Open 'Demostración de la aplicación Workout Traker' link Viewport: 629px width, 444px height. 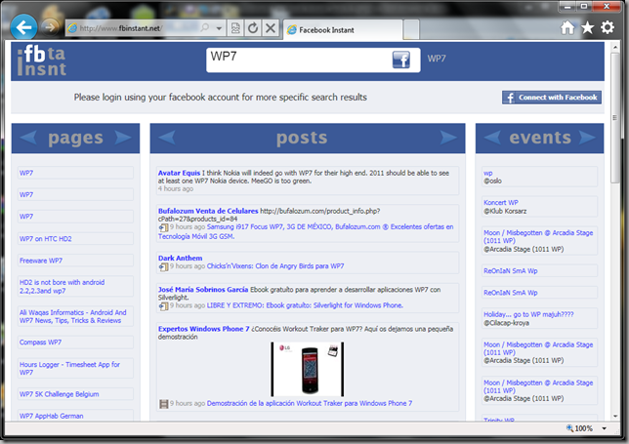pos(310,404)
